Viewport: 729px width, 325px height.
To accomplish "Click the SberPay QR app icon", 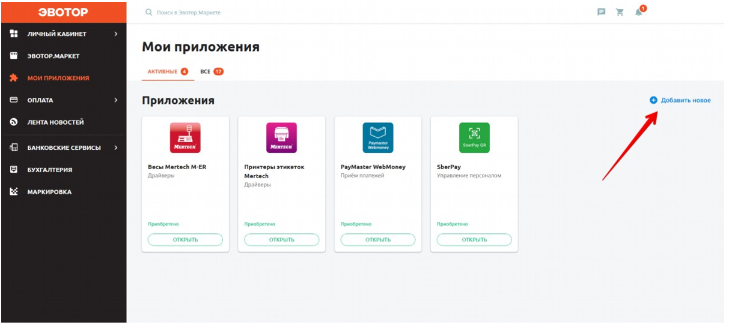I will [x=474, y=138].
